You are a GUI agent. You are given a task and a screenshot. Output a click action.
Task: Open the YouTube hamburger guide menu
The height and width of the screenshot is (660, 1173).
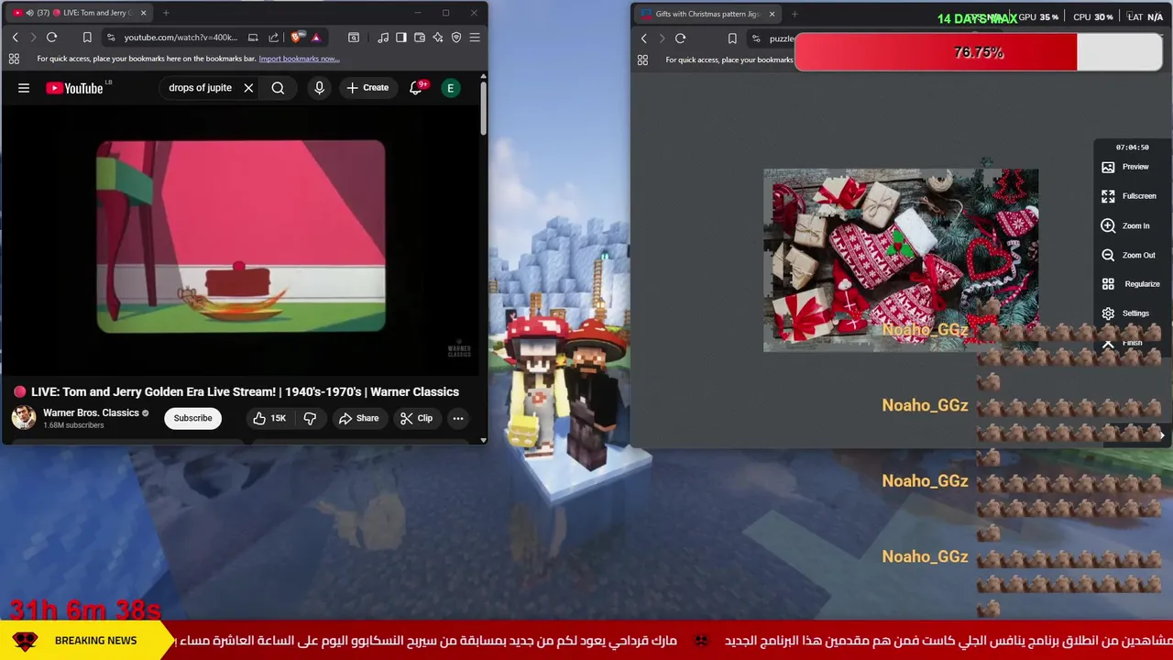point(24,88)
